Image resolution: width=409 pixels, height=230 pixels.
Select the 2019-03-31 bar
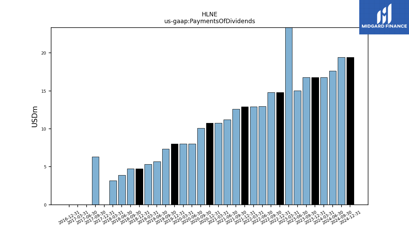148,184
